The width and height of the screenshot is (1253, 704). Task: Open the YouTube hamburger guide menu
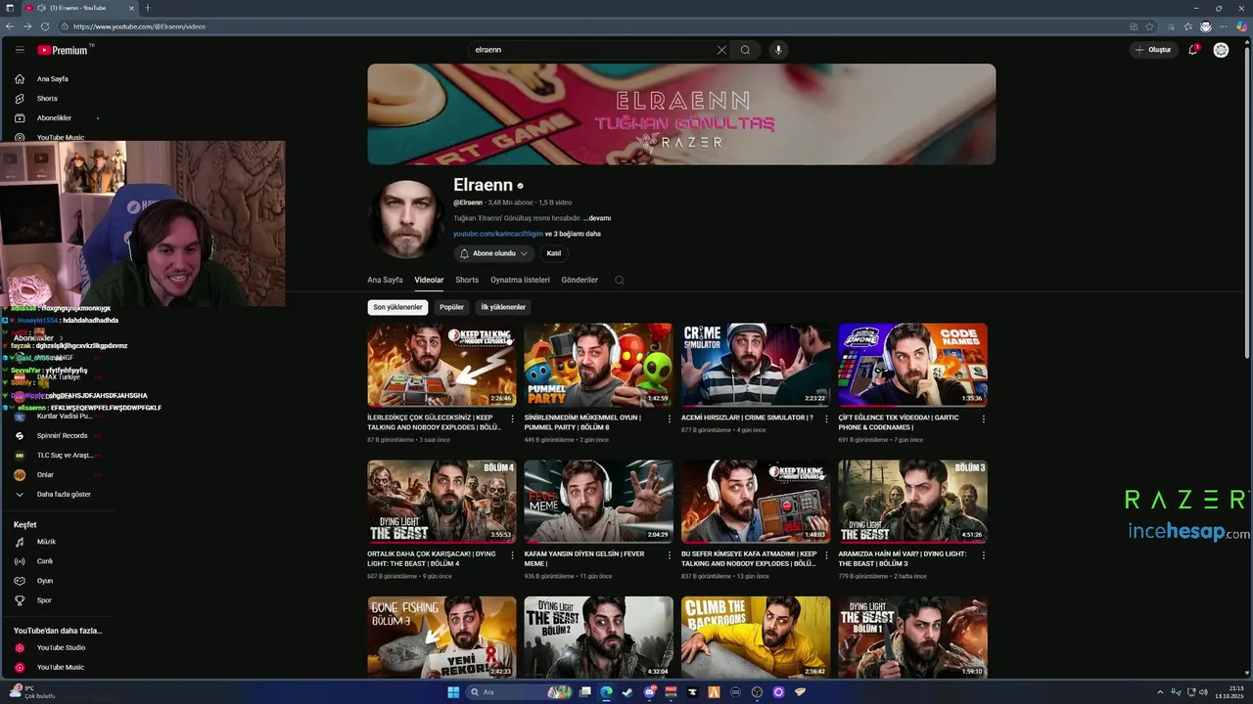20,50
